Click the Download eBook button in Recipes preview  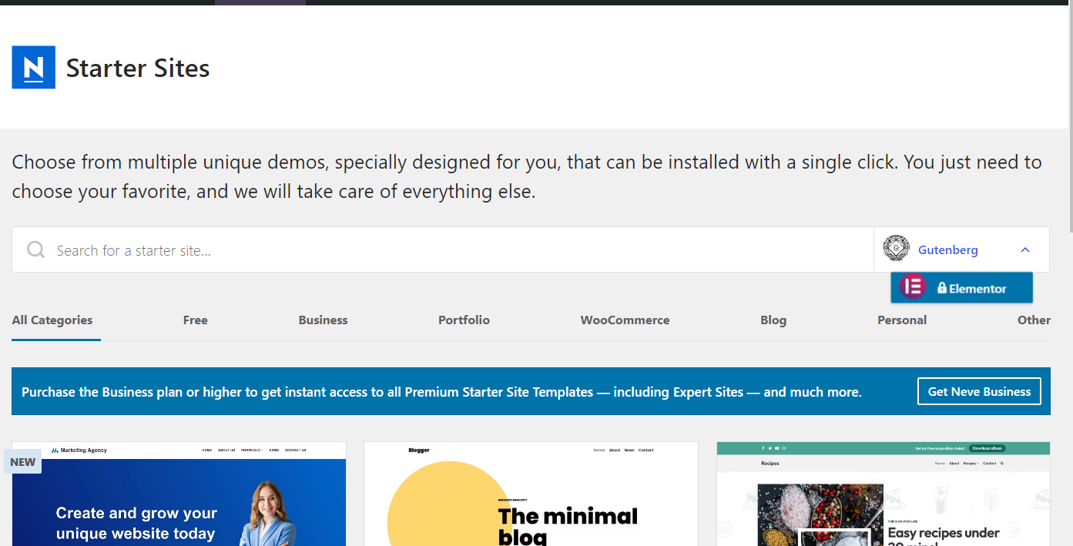coord(987,448)
